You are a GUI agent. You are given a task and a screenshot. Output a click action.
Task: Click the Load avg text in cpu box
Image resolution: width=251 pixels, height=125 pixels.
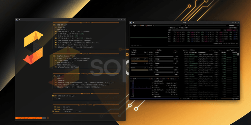[x=225, y=43]
